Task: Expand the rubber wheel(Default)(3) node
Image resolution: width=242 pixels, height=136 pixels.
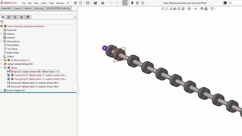Action: [1, 64]
